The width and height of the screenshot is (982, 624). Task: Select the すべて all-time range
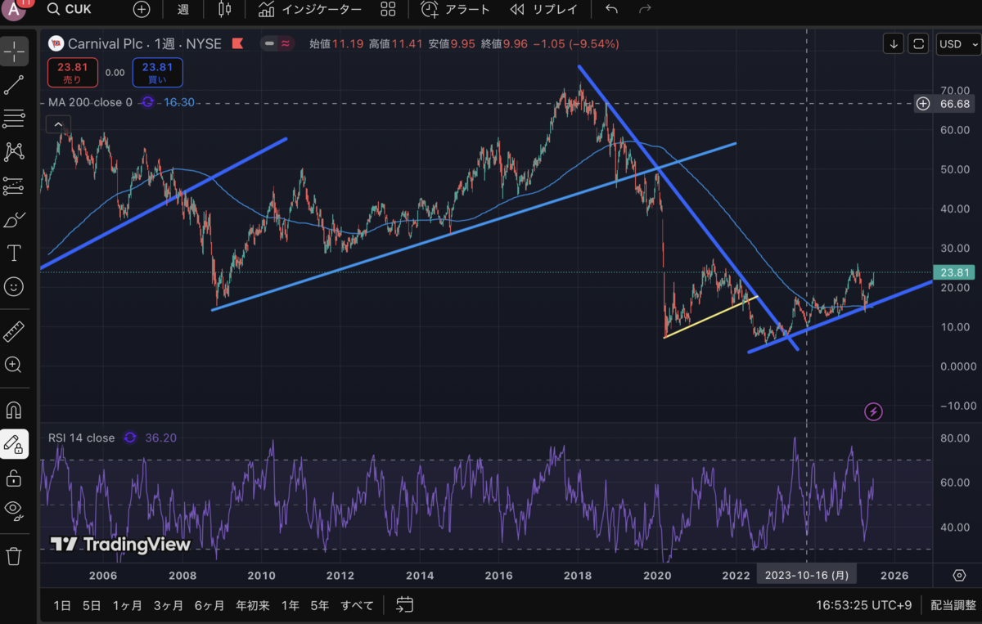coord(358,606)
